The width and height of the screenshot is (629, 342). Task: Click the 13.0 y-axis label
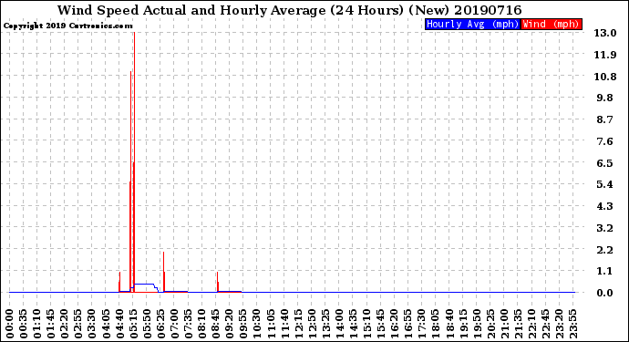click(x=605, y=33)
